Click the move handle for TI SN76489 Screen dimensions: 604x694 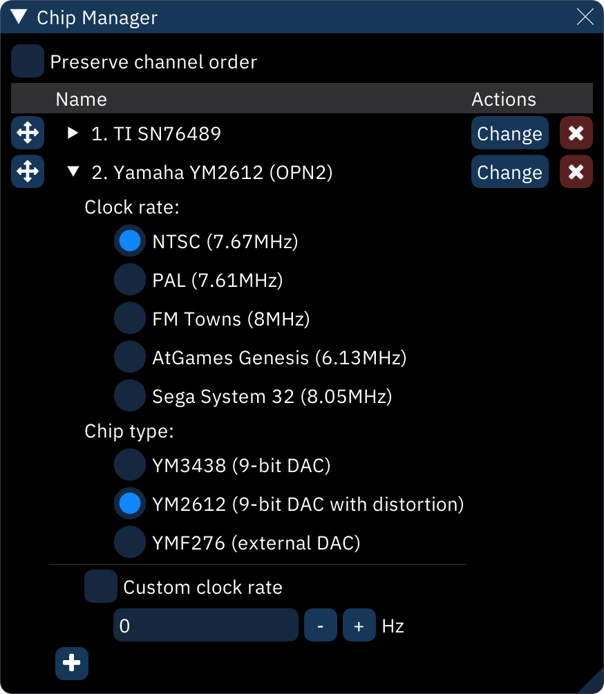tap(27, 133)
